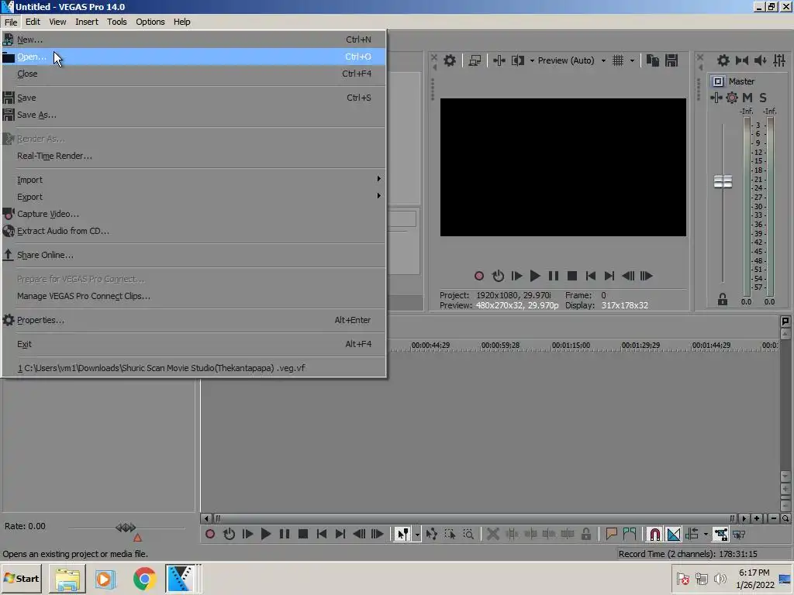794x595 pixels.
Task: Click timeline Pause button
Action: [x=285, y=534]
